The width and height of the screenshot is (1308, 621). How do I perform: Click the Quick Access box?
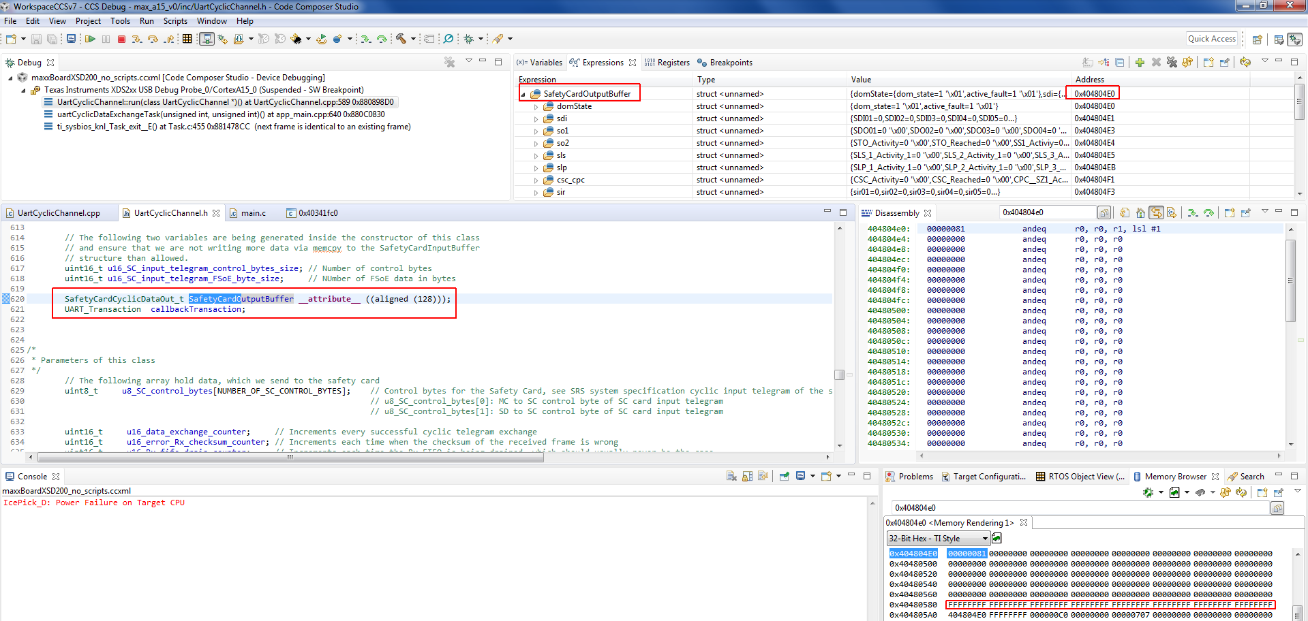pyautogui.click(x=1211, y=39)
